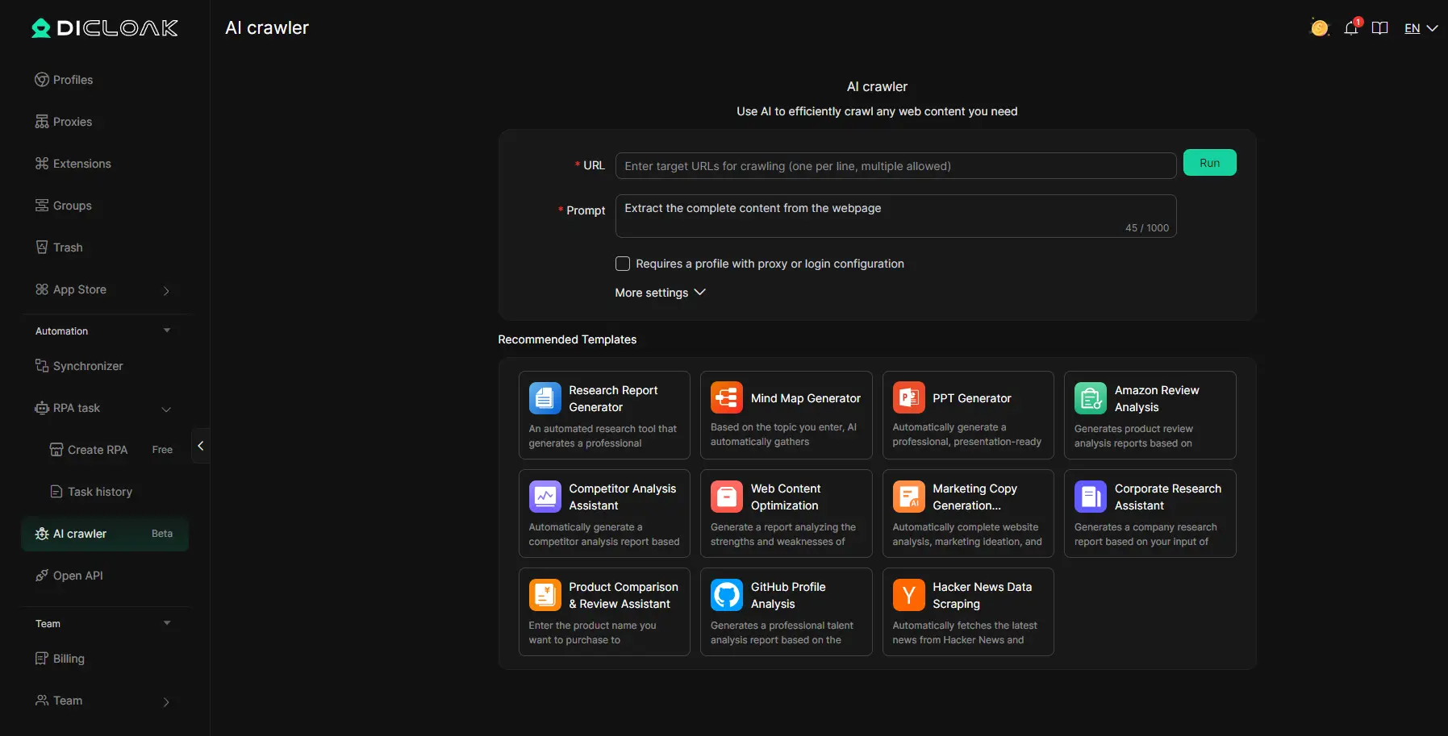
Task: Enable the proxy or login profile checkbox
Action: pos(623,264)
